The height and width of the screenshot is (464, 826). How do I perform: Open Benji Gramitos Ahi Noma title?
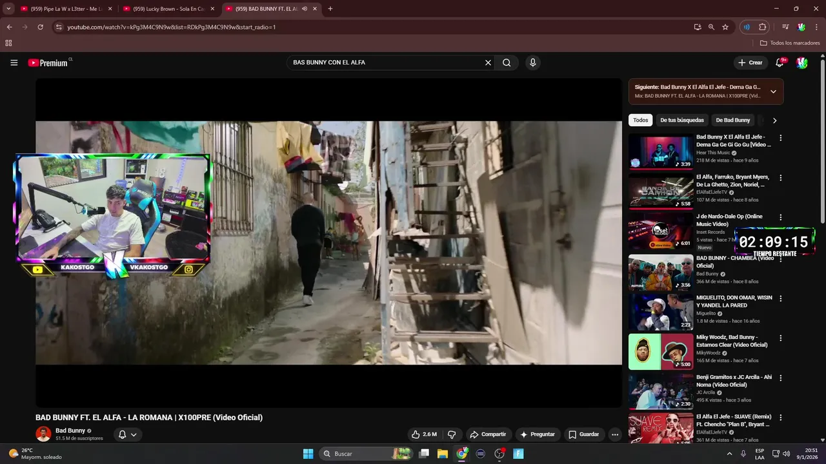pos(733,381)
